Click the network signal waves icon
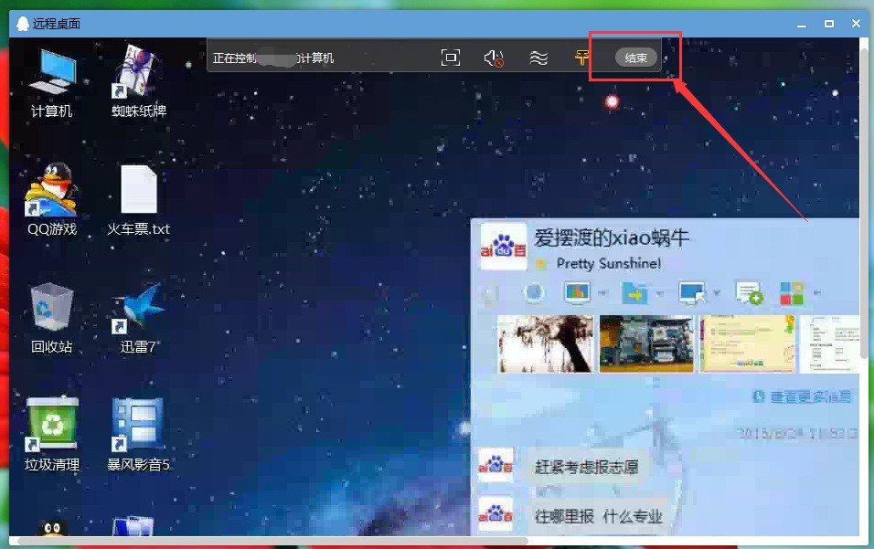 point(538,57)
